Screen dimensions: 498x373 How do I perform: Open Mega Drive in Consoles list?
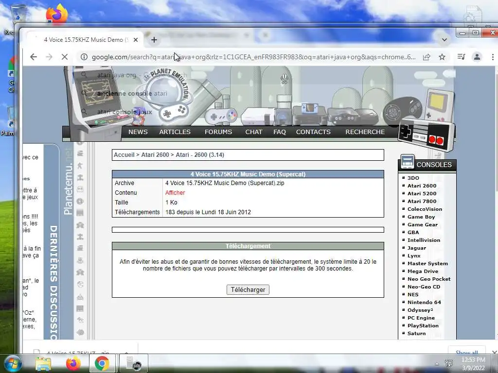[423, 271]
